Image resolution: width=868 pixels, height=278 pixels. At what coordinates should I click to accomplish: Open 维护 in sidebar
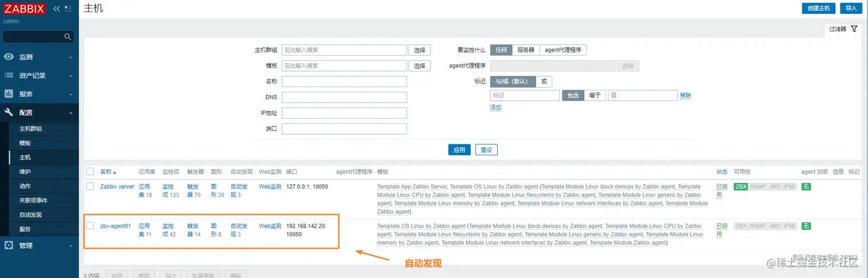pyautogui.click(x=25, y=171)
